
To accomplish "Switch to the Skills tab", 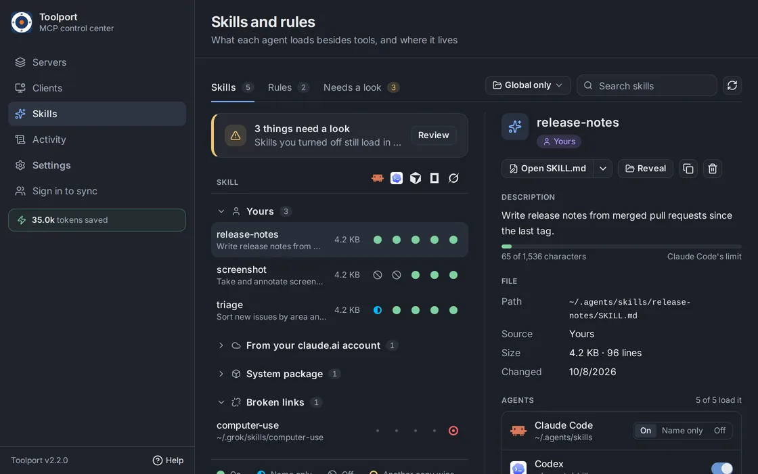I will (x=233, y=87).
